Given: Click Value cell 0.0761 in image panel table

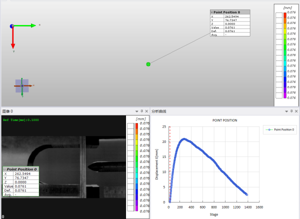Looking at the screenshot, I should click(26, 186).
